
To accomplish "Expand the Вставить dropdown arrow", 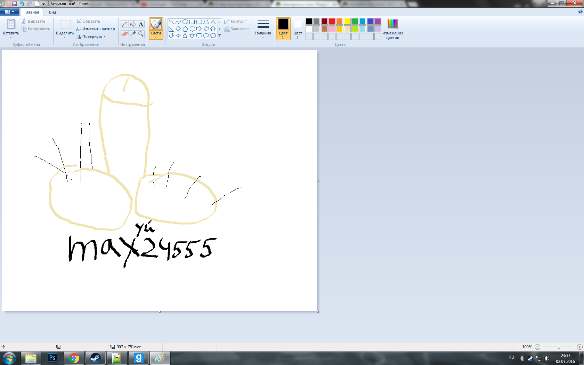I will pyautogui.click(x=11, y=38).
